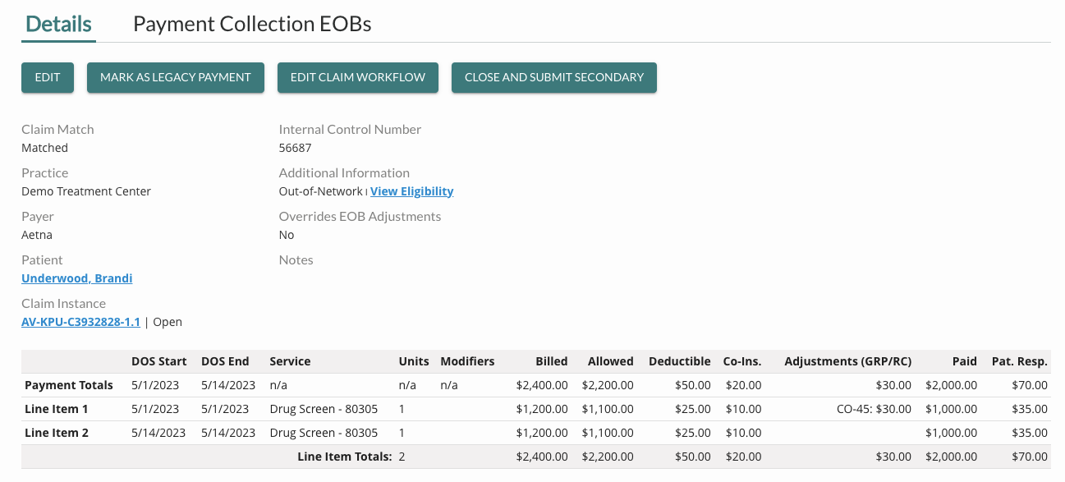Open the Payment Collection EOBs tab

[x=252, y=24]
